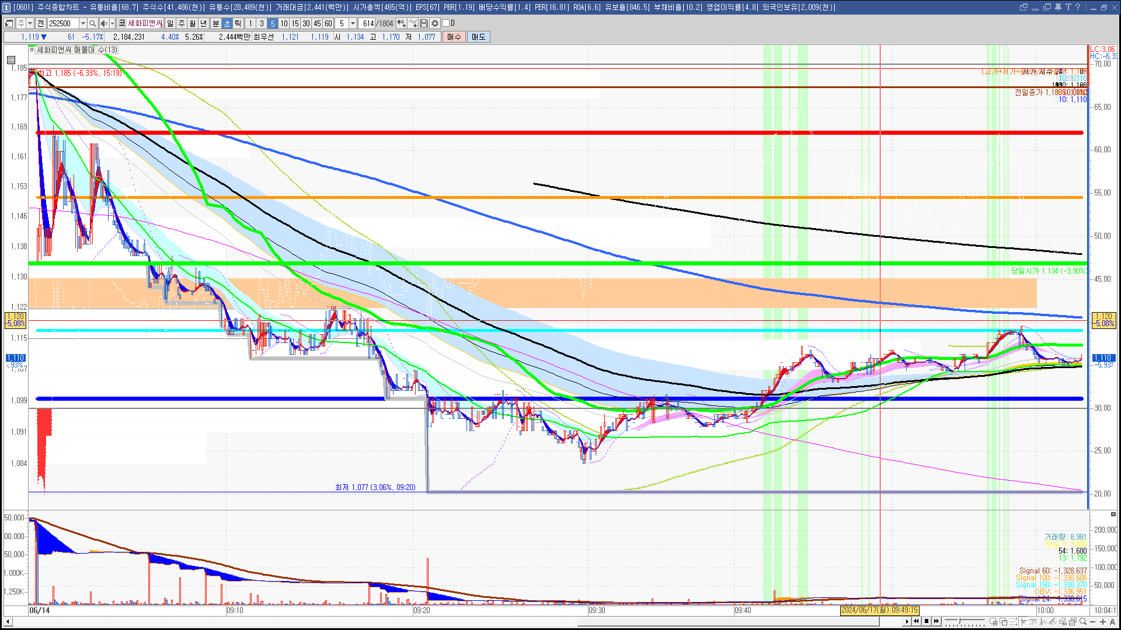Click the magnifier zoom icon in bottom toolbar

[x=1083, y=621]
